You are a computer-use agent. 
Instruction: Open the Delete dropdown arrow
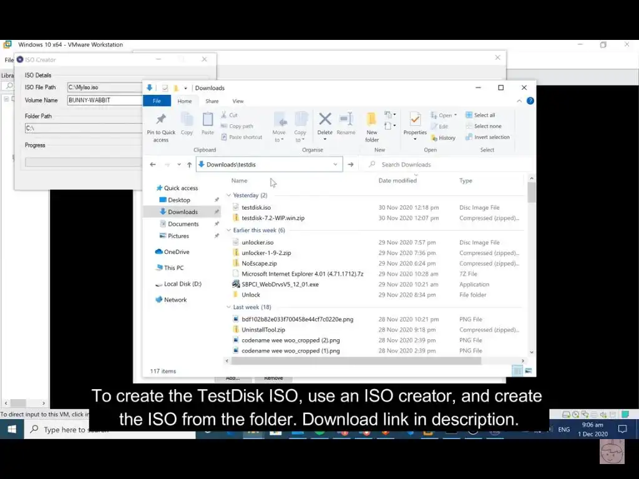[x=324, y=139]
